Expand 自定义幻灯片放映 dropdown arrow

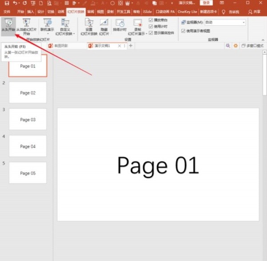[74, 34]
